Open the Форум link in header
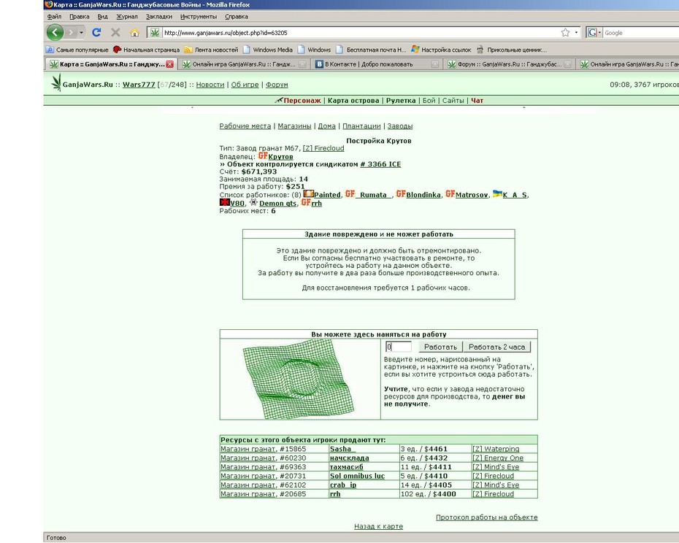 pyautogui.click(x=277, y=85)
